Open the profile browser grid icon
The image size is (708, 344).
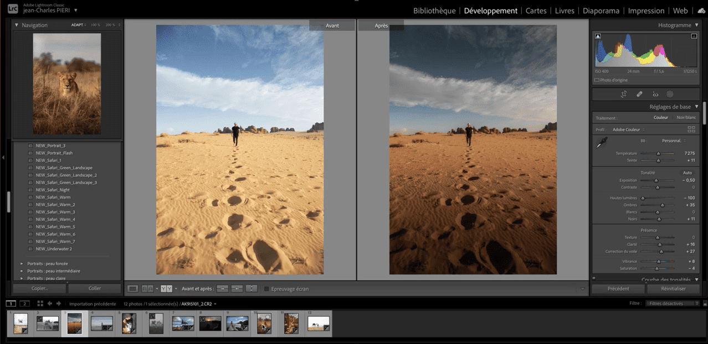(x=691, y=129)
